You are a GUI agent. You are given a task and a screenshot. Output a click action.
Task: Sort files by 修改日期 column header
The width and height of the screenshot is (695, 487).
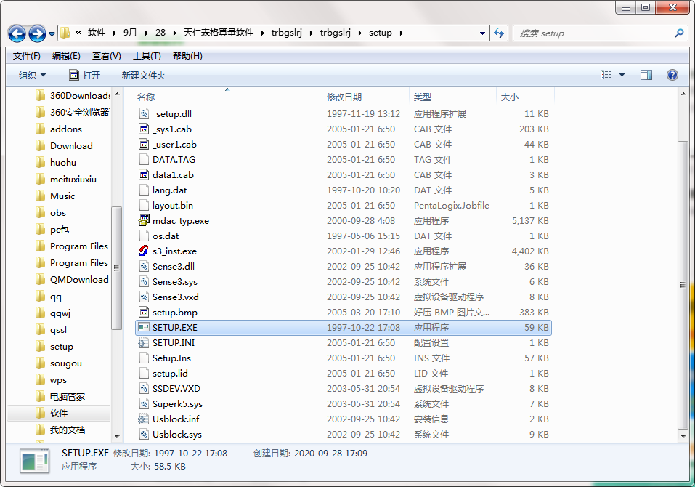344,97
